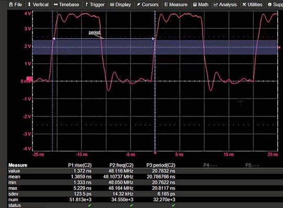Select the P2:freq(C2) measurement header
Viewport: 283px width, 208px height.
121,165
